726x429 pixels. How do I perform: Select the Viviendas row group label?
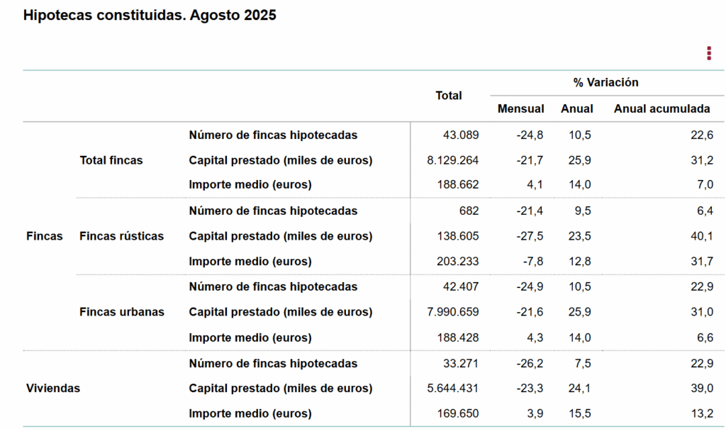pyautogui.click(x=52, y=389)
